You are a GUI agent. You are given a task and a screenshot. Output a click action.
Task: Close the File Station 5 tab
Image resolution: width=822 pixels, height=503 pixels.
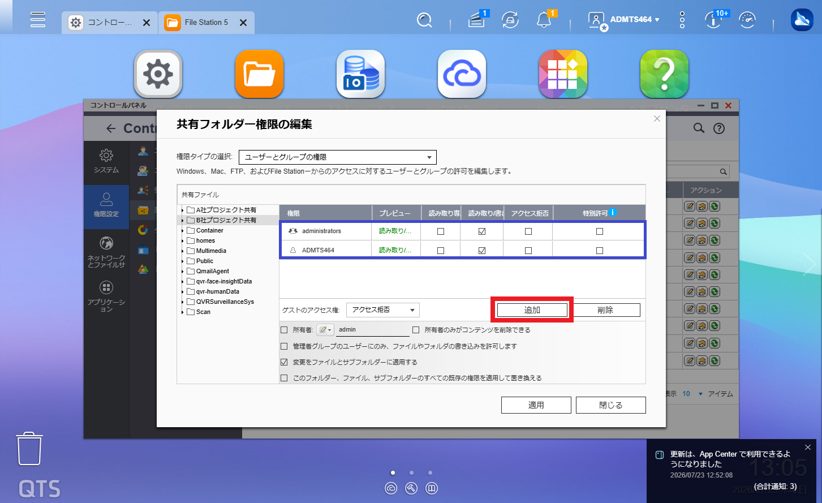(243, 23)
